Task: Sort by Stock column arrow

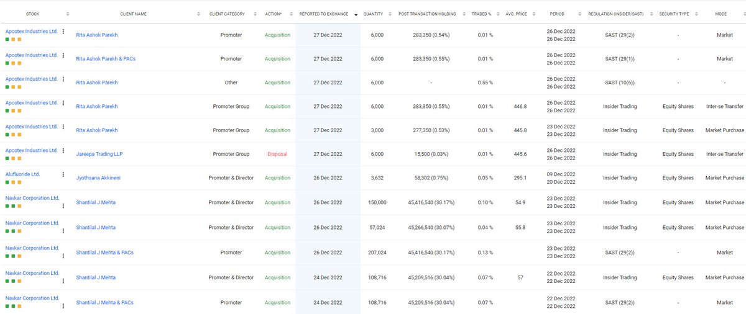Action: [x=68, y=14]
